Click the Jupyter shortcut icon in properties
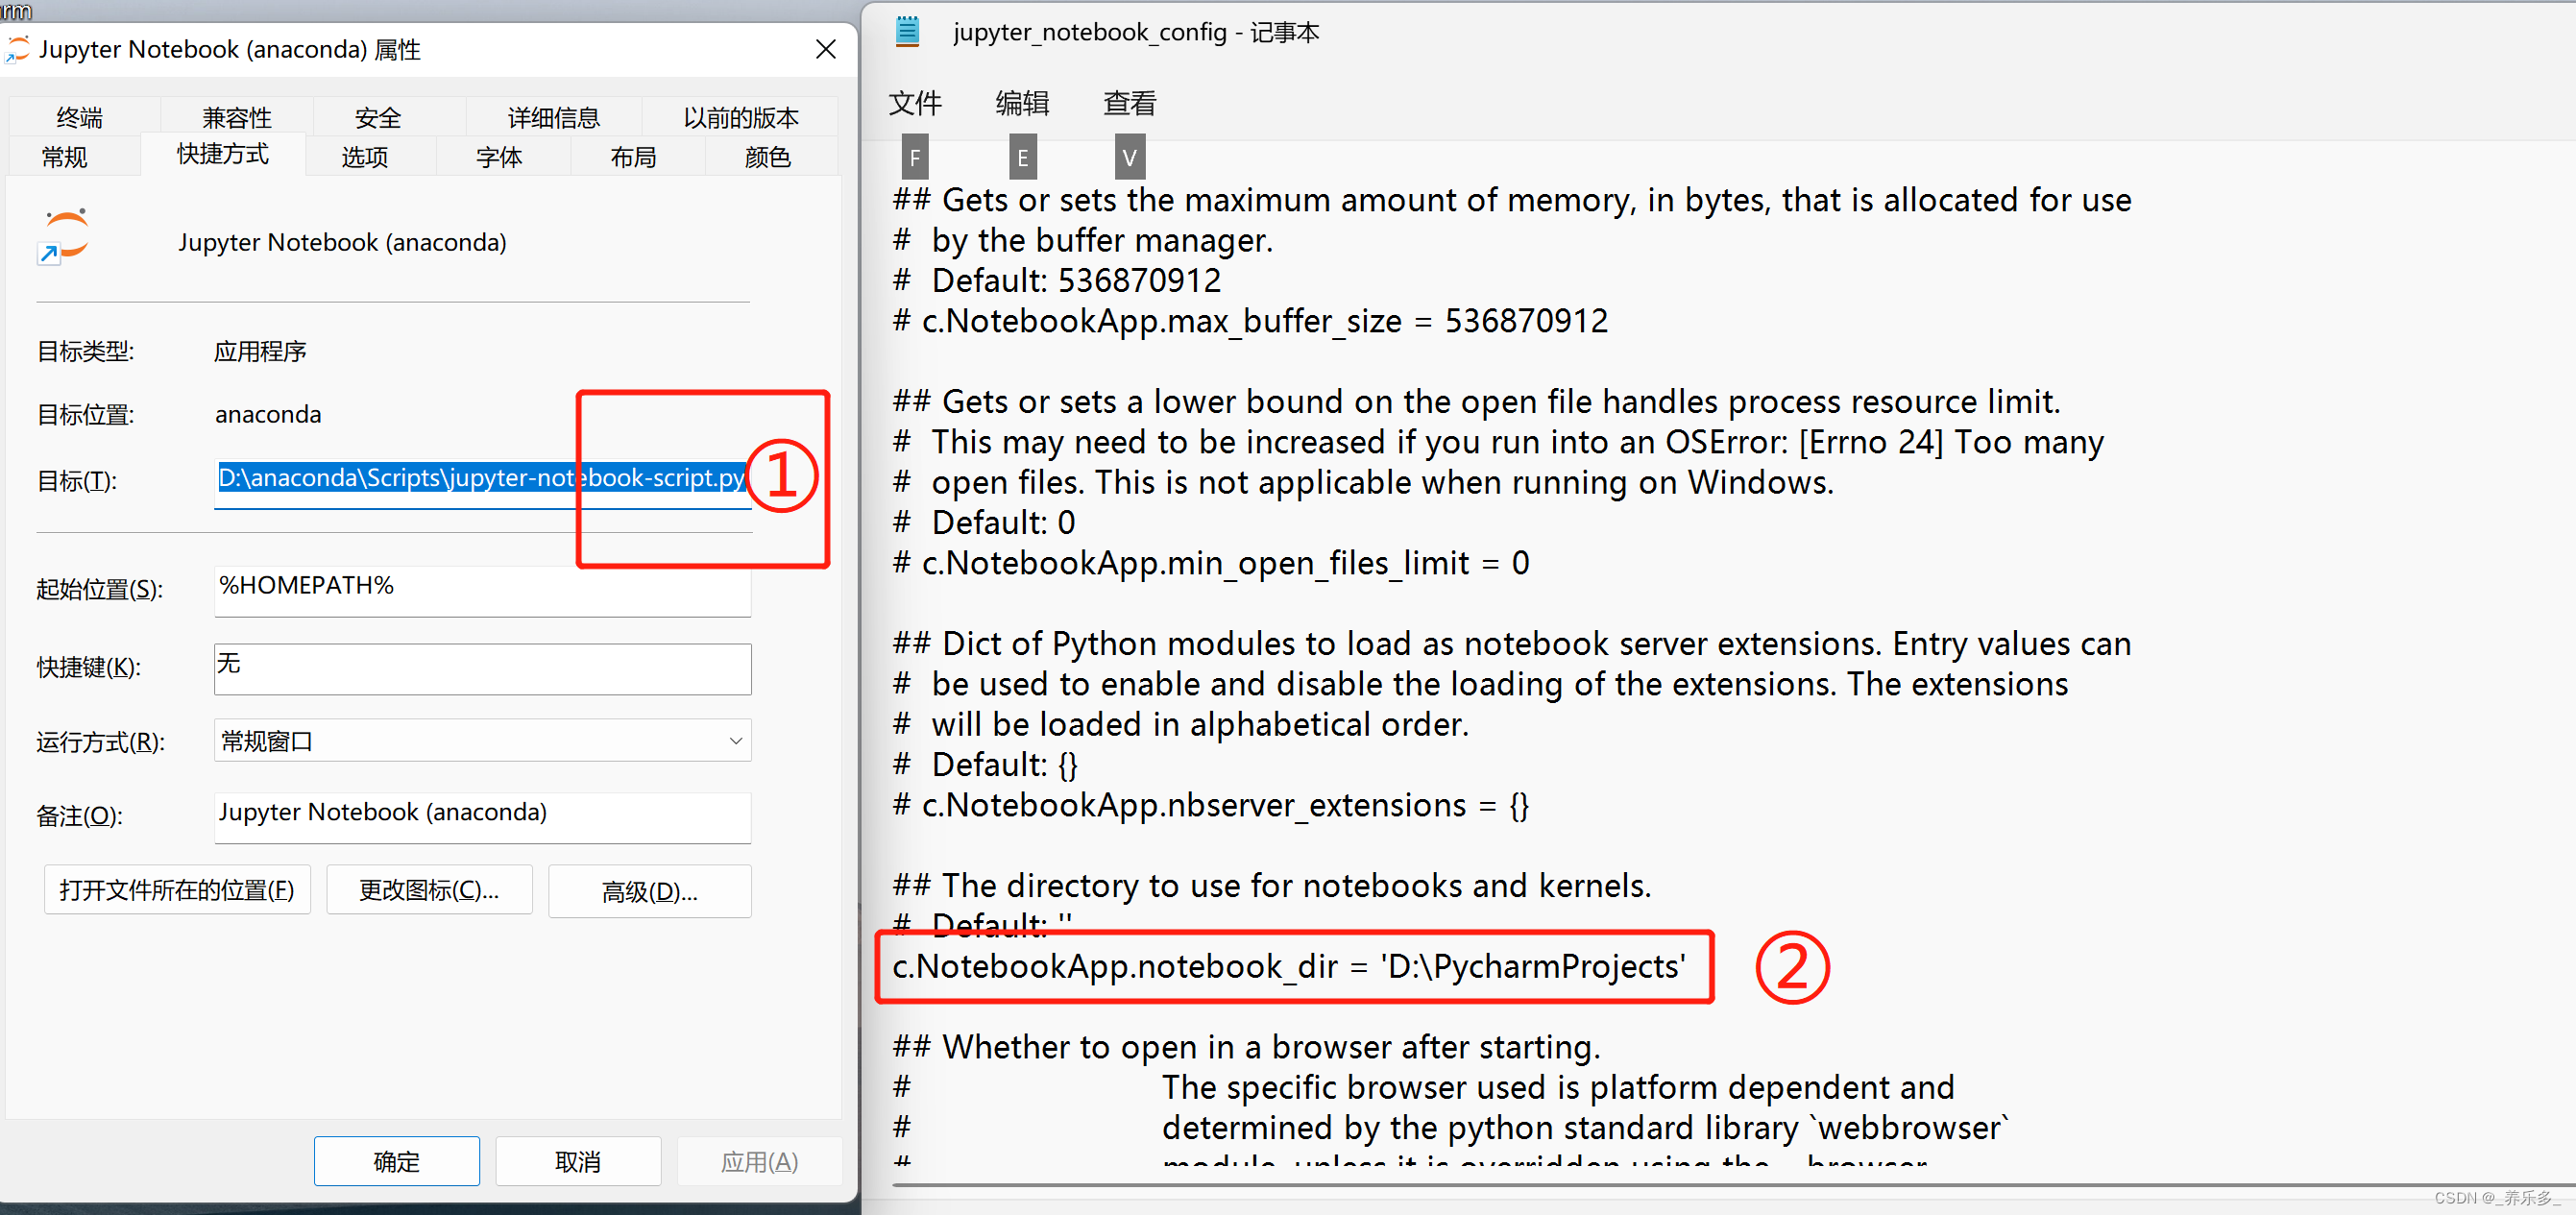Screen dimensions: 2576x1215 pos(65,237)
